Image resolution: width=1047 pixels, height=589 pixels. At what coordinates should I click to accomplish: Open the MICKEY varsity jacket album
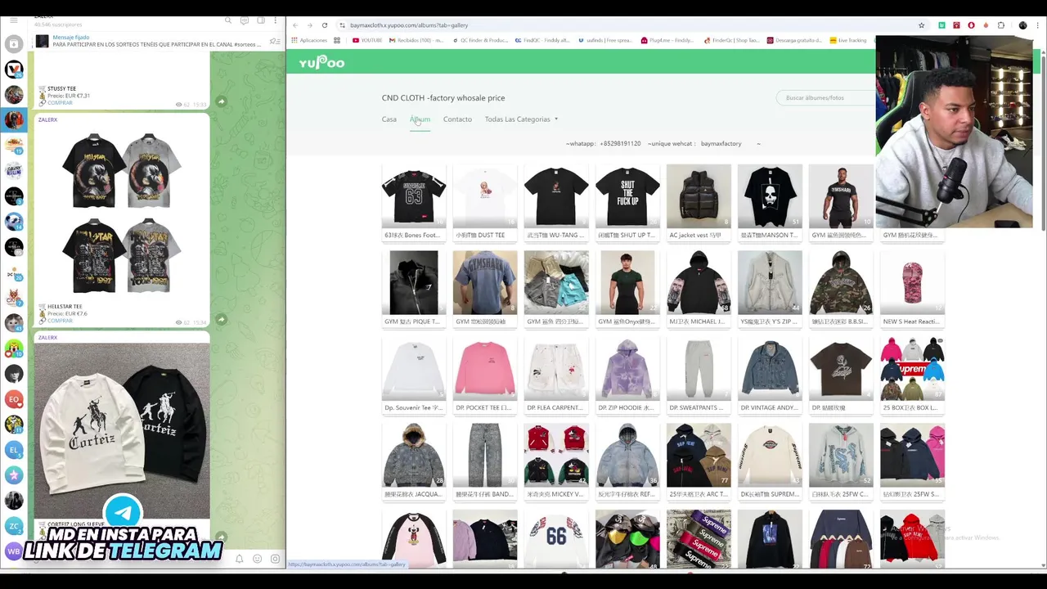[x=556, y=461]
